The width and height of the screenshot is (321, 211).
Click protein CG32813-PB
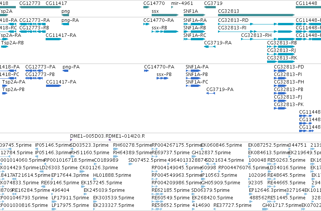(280, 93)
